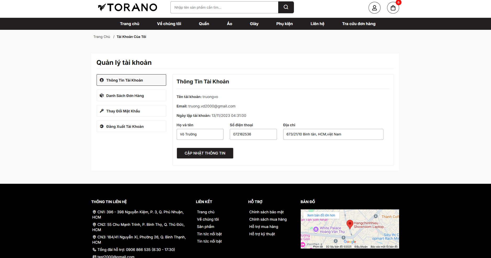The height and width of the screenshot is (258, 491).
Task: Select Thông Tin Tài Khoản sidebar item
Action: click(x=131, y=80)
